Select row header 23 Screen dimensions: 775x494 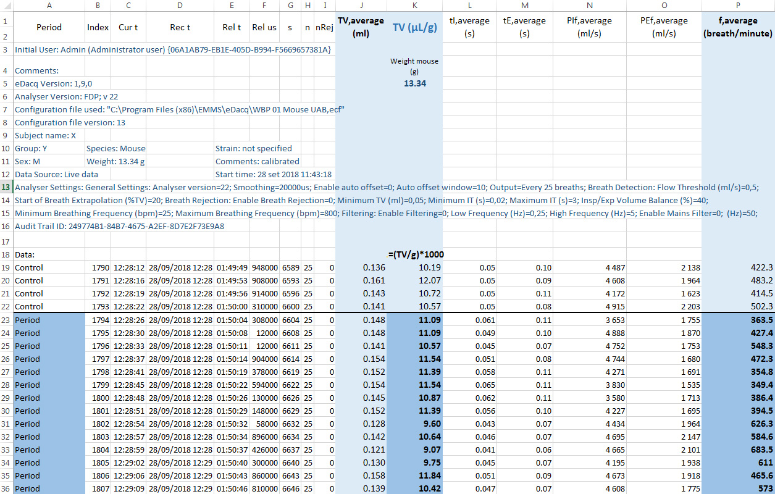(6, 320)
